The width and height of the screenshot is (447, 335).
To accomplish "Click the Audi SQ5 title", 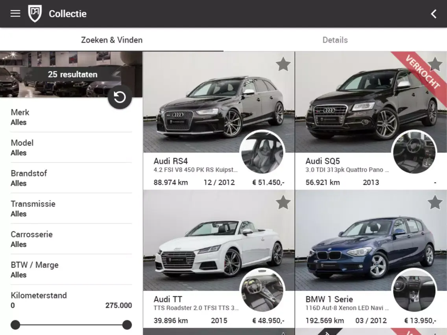I will click(x=323, y=161).
